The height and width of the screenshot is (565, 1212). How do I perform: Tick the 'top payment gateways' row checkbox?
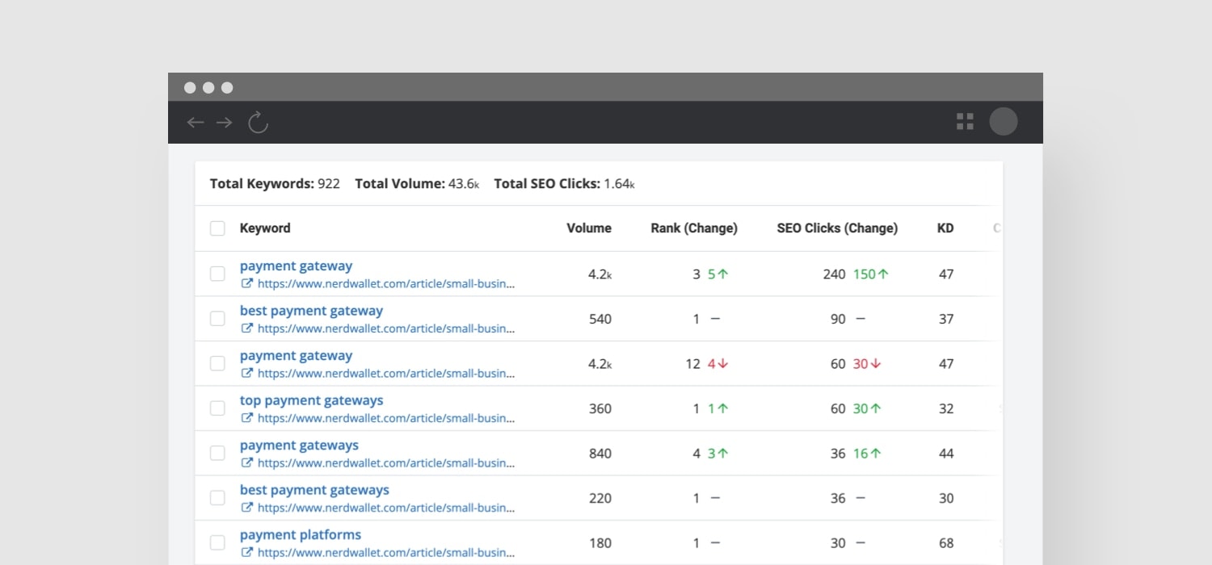pos(217,408)
